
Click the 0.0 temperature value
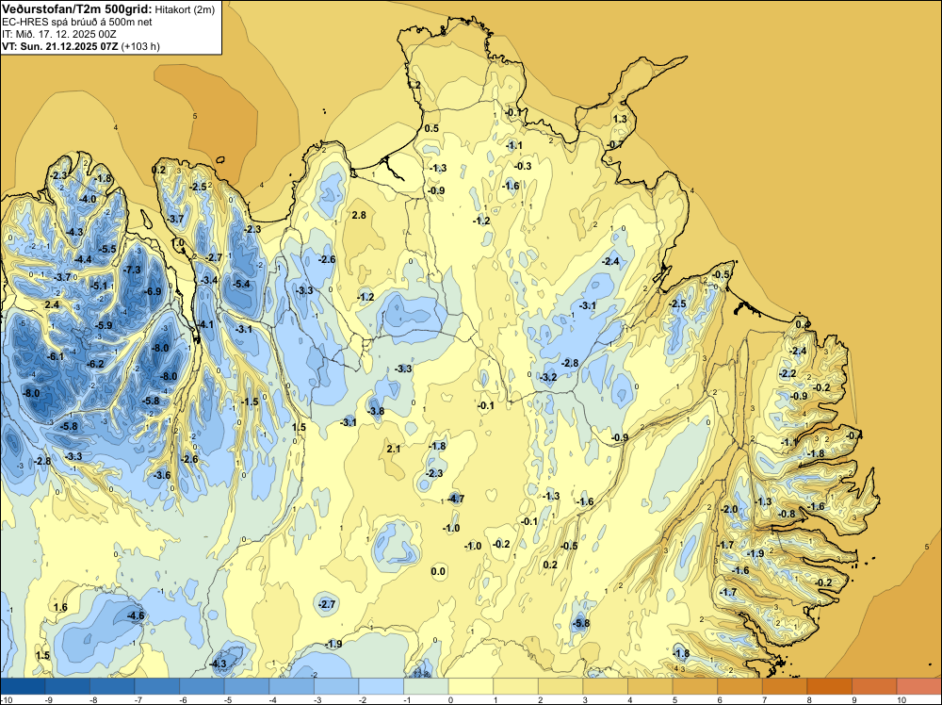[439, 571]
